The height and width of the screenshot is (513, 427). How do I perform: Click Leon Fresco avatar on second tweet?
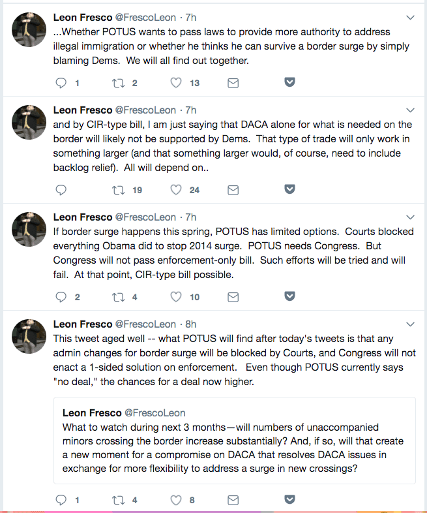tap(28, 123)
